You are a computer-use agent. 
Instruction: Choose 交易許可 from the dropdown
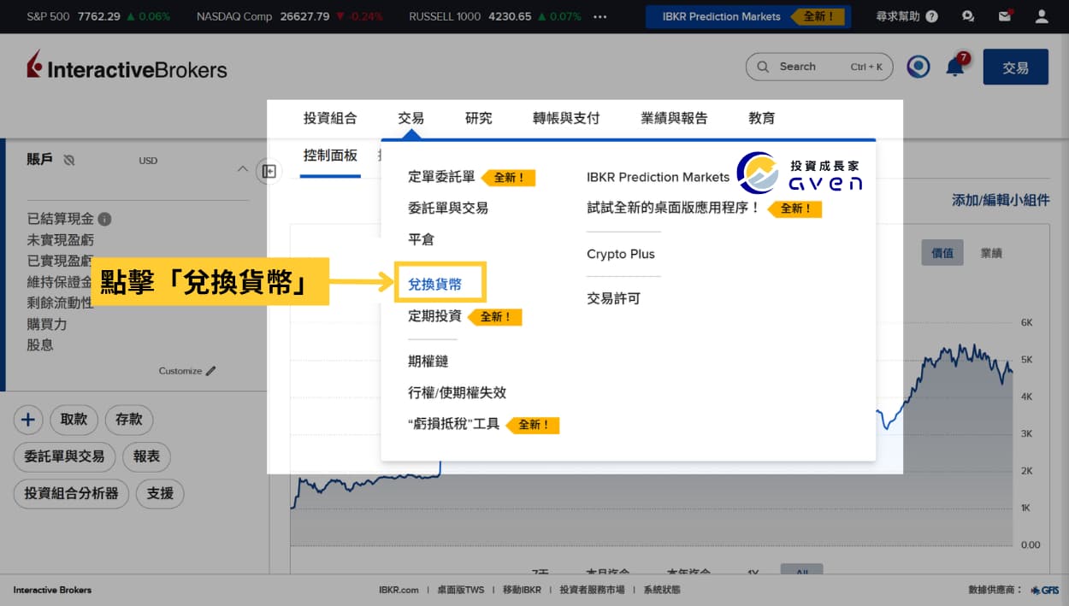pyautogui.click(x=613, y=298)
